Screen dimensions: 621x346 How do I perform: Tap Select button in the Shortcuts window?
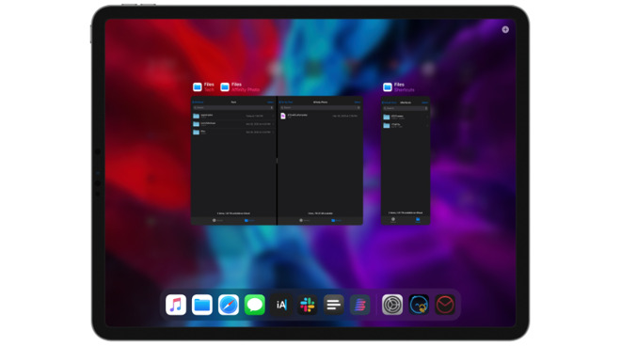tap(425, 102)
